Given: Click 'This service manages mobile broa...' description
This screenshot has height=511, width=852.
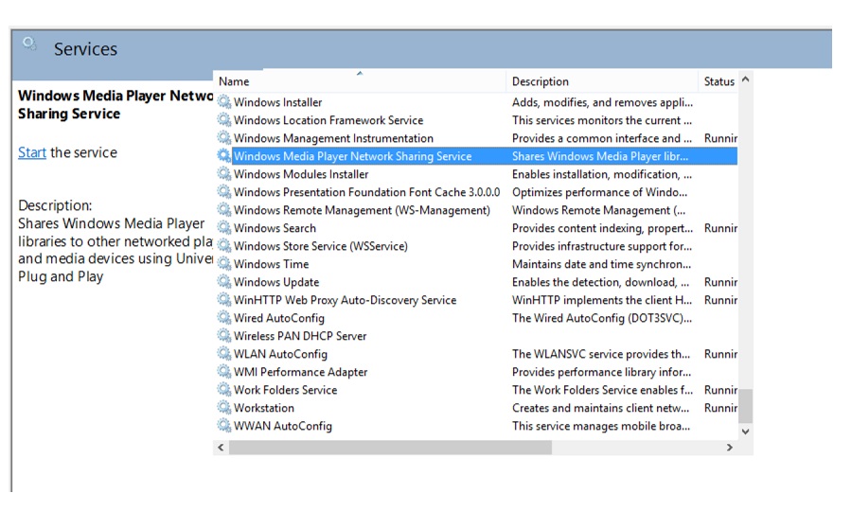Looking at the screenshot, I should pyautogui.click(x=601, y=426).
